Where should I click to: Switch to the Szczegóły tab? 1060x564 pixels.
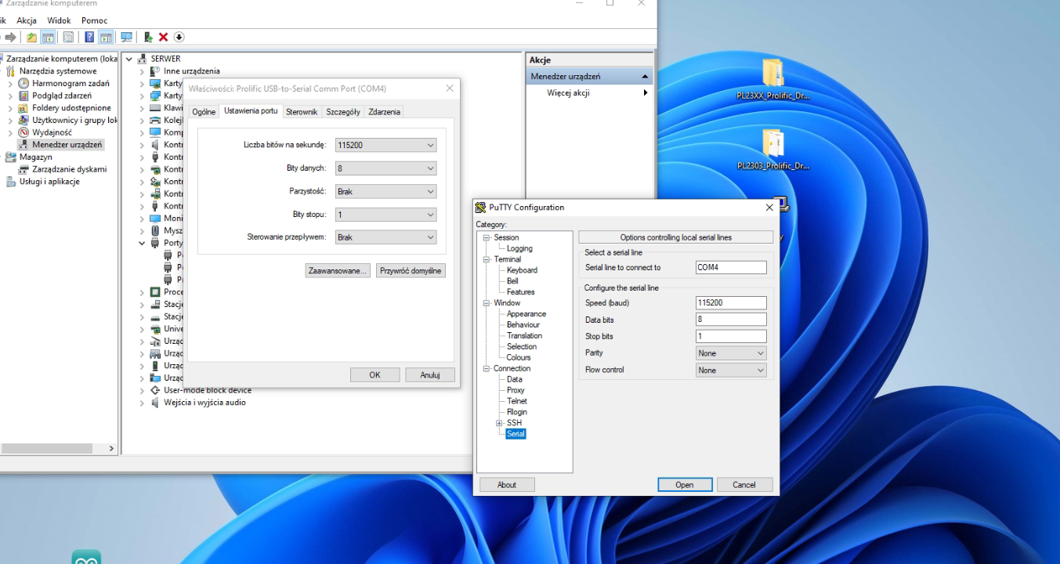click(343, 112)
